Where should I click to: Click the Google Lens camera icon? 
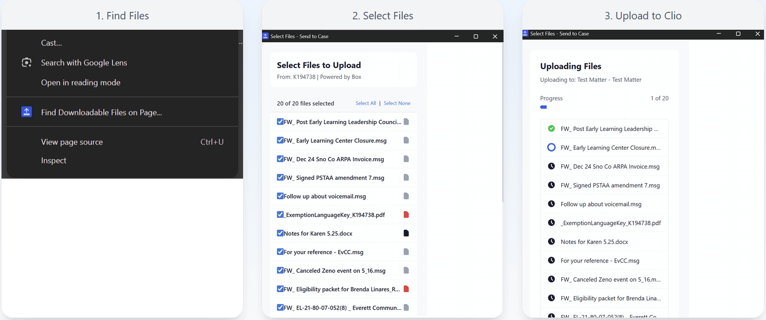(x=27, y=63)
